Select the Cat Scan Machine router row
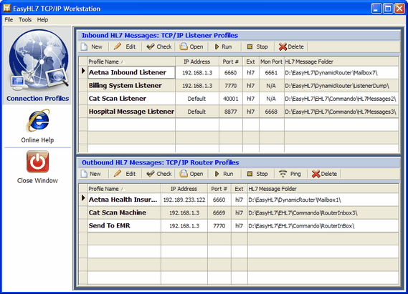The height and width of the screenshot is (294, 408). [x=239, y=212]
